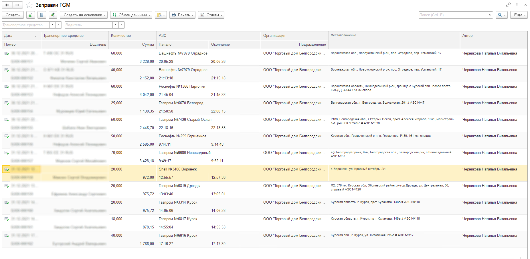Select the Роснефть №1366 Парточки row
This screenshot has height=259, width=530.
pos(182,87)
